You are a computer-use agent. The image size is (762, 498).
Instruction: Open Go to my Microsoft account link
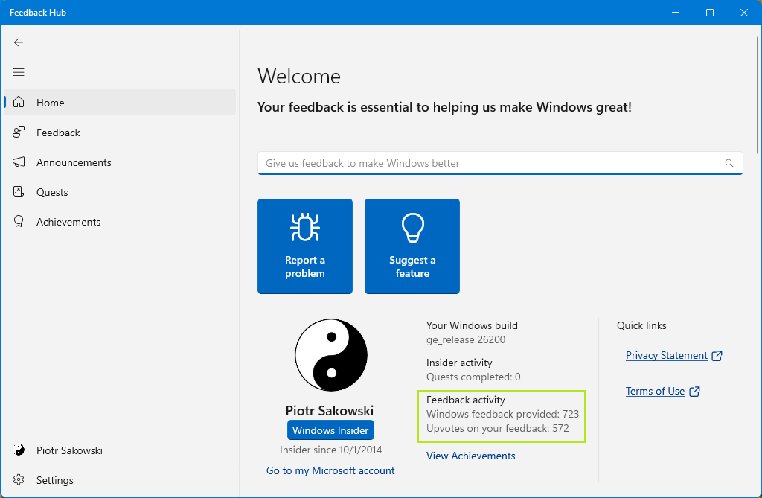coord(330,470)
